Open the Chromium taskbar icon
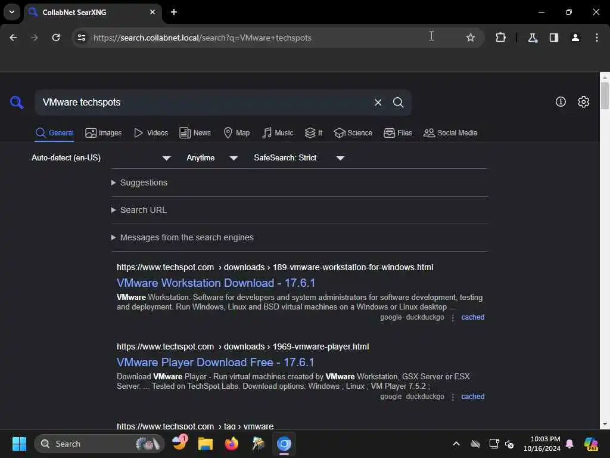The height and width of the screenshot is (458, 610). [284, 444]
